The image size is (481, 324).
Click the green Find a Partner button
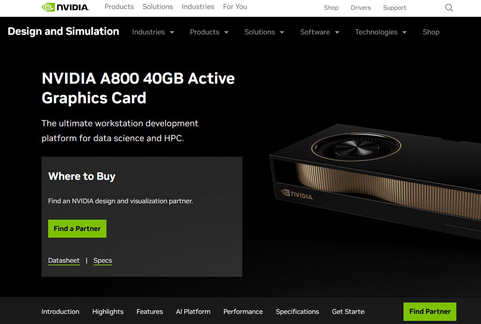77,229
